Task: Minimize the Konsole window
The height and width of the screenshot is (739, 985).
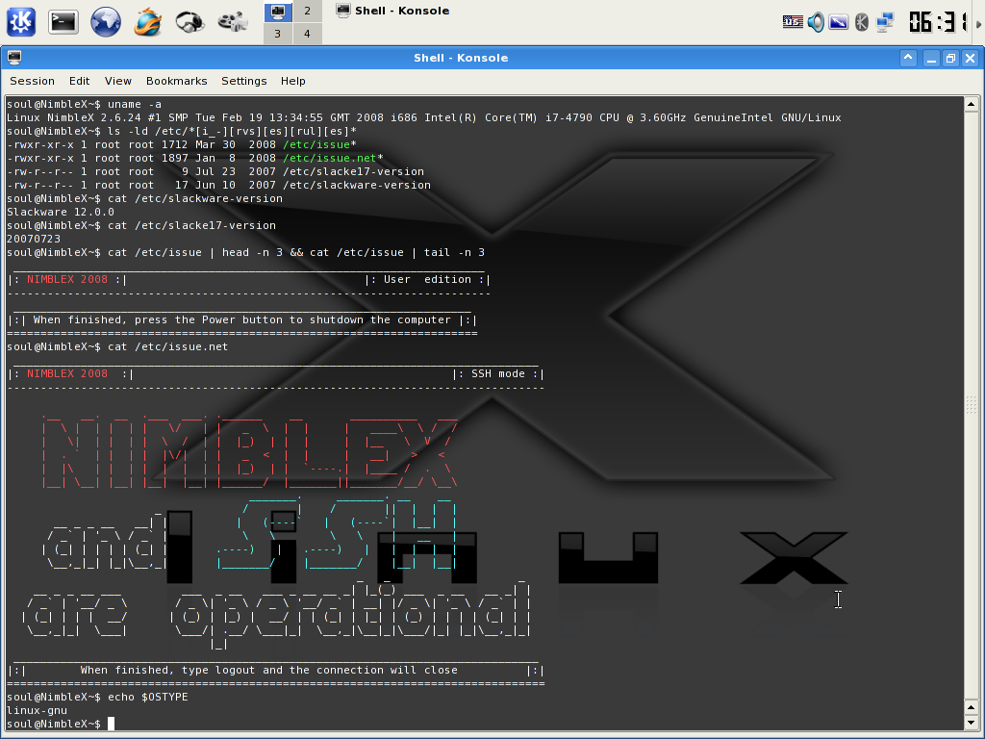Action: click(x=931, y=59)
